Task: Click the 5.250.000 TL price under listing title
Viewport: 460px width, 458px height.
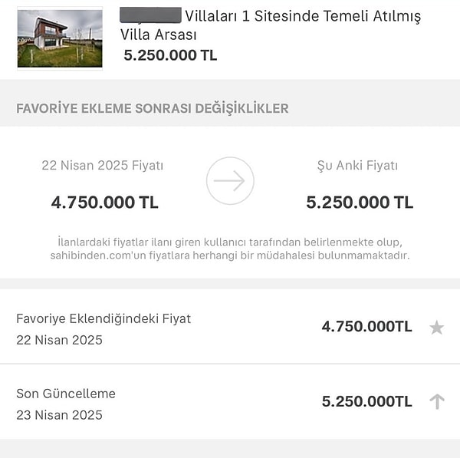Action: click(x=170, y=55)
